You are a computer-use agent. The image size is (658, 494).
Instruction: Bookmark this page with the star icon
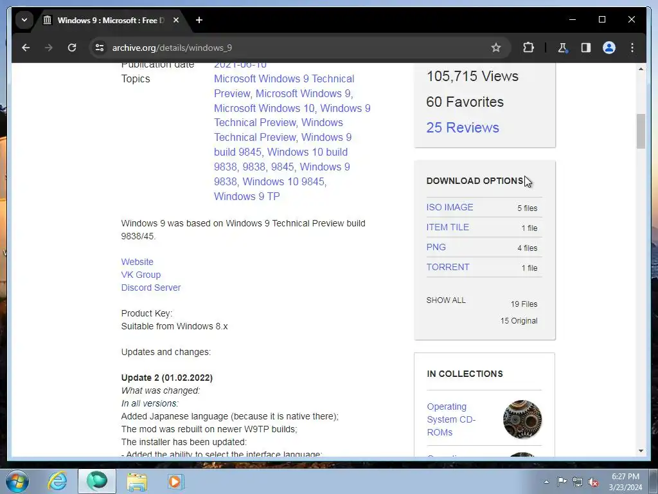coord(496,48)
